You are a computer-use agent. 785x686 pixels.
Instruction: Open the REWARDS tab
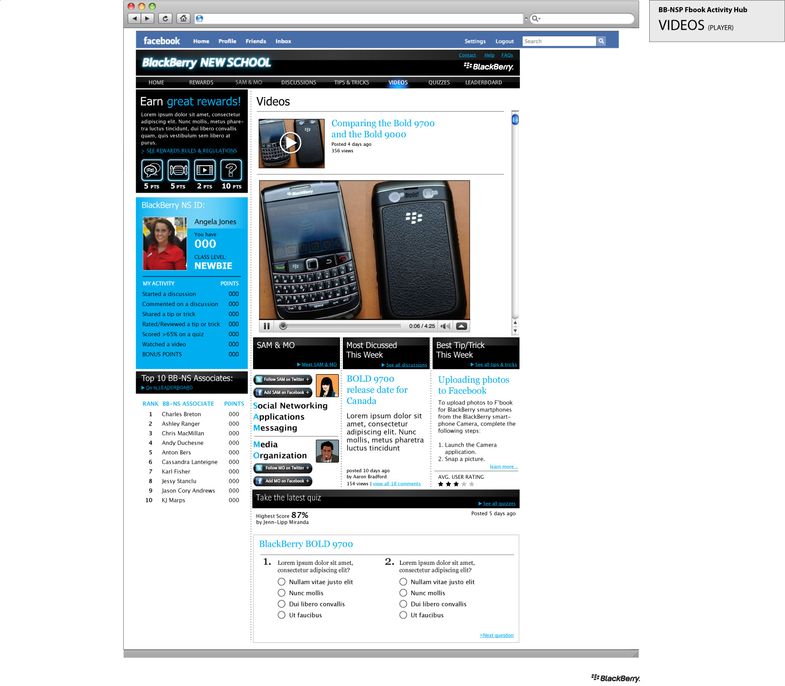pos(201,82)
